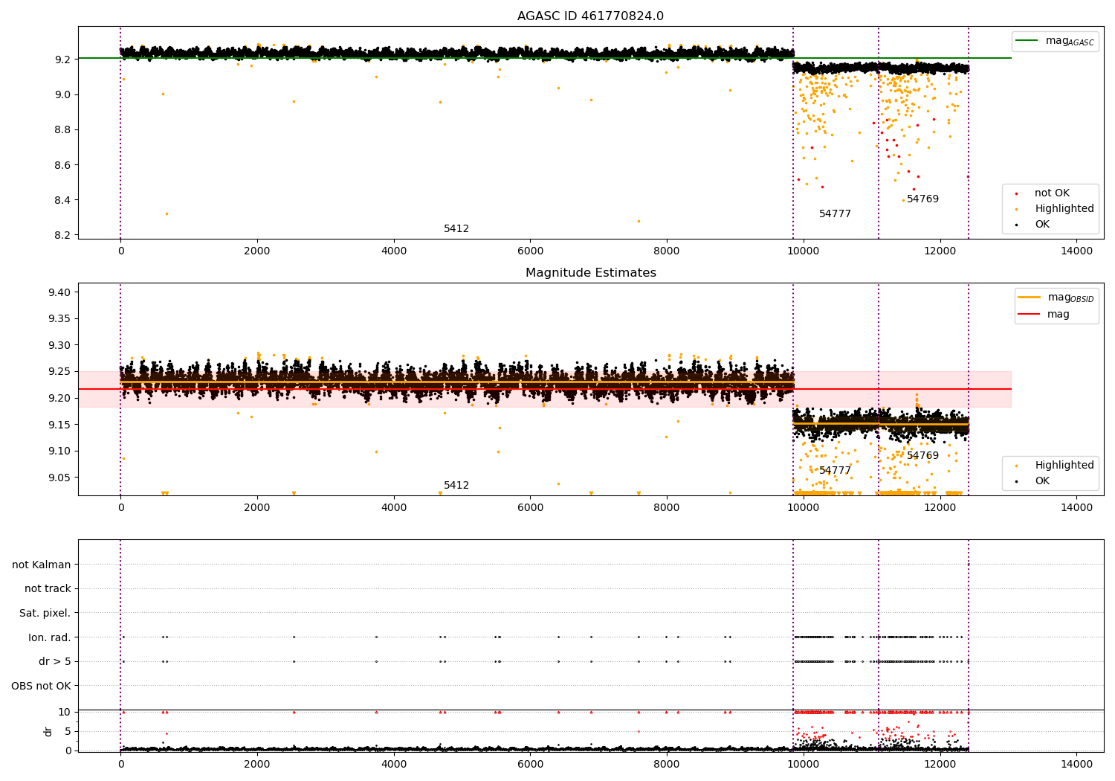The image size is (1115, 781).
Task: Select obsid label 54769 in top plot
Action: 922,199
